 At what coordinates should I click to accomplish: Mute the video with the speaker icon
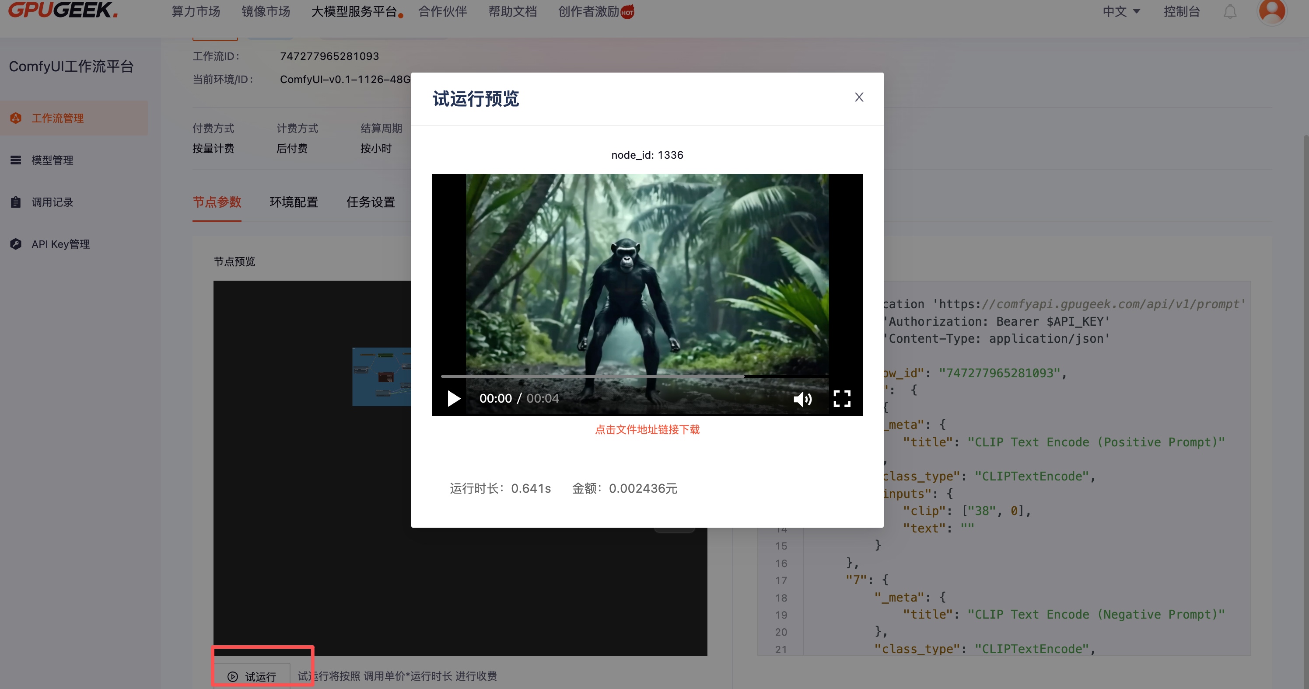click(x=802, y=399)
